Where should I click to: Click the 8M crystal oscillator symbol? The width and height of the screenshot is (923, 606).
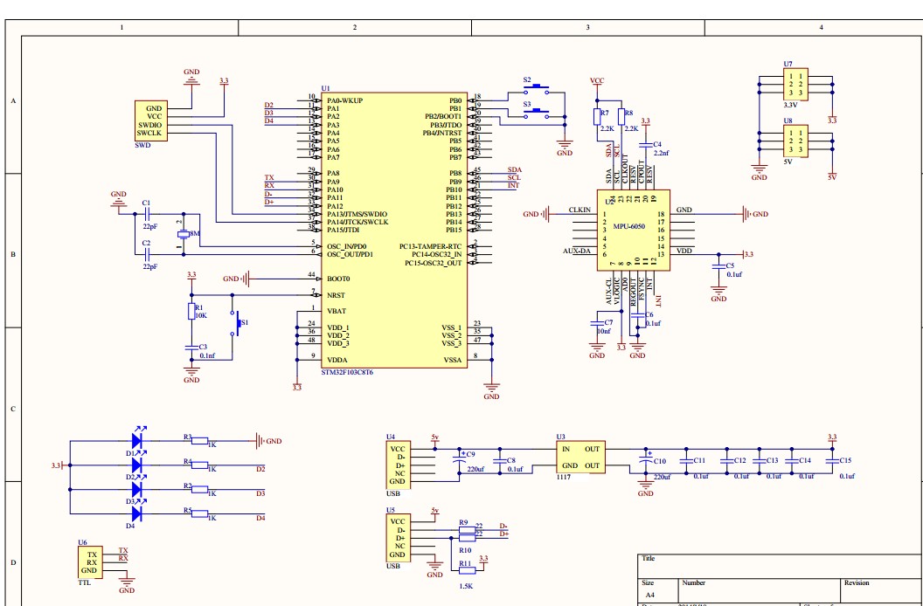pyautogui.click(x=184, y=234)
